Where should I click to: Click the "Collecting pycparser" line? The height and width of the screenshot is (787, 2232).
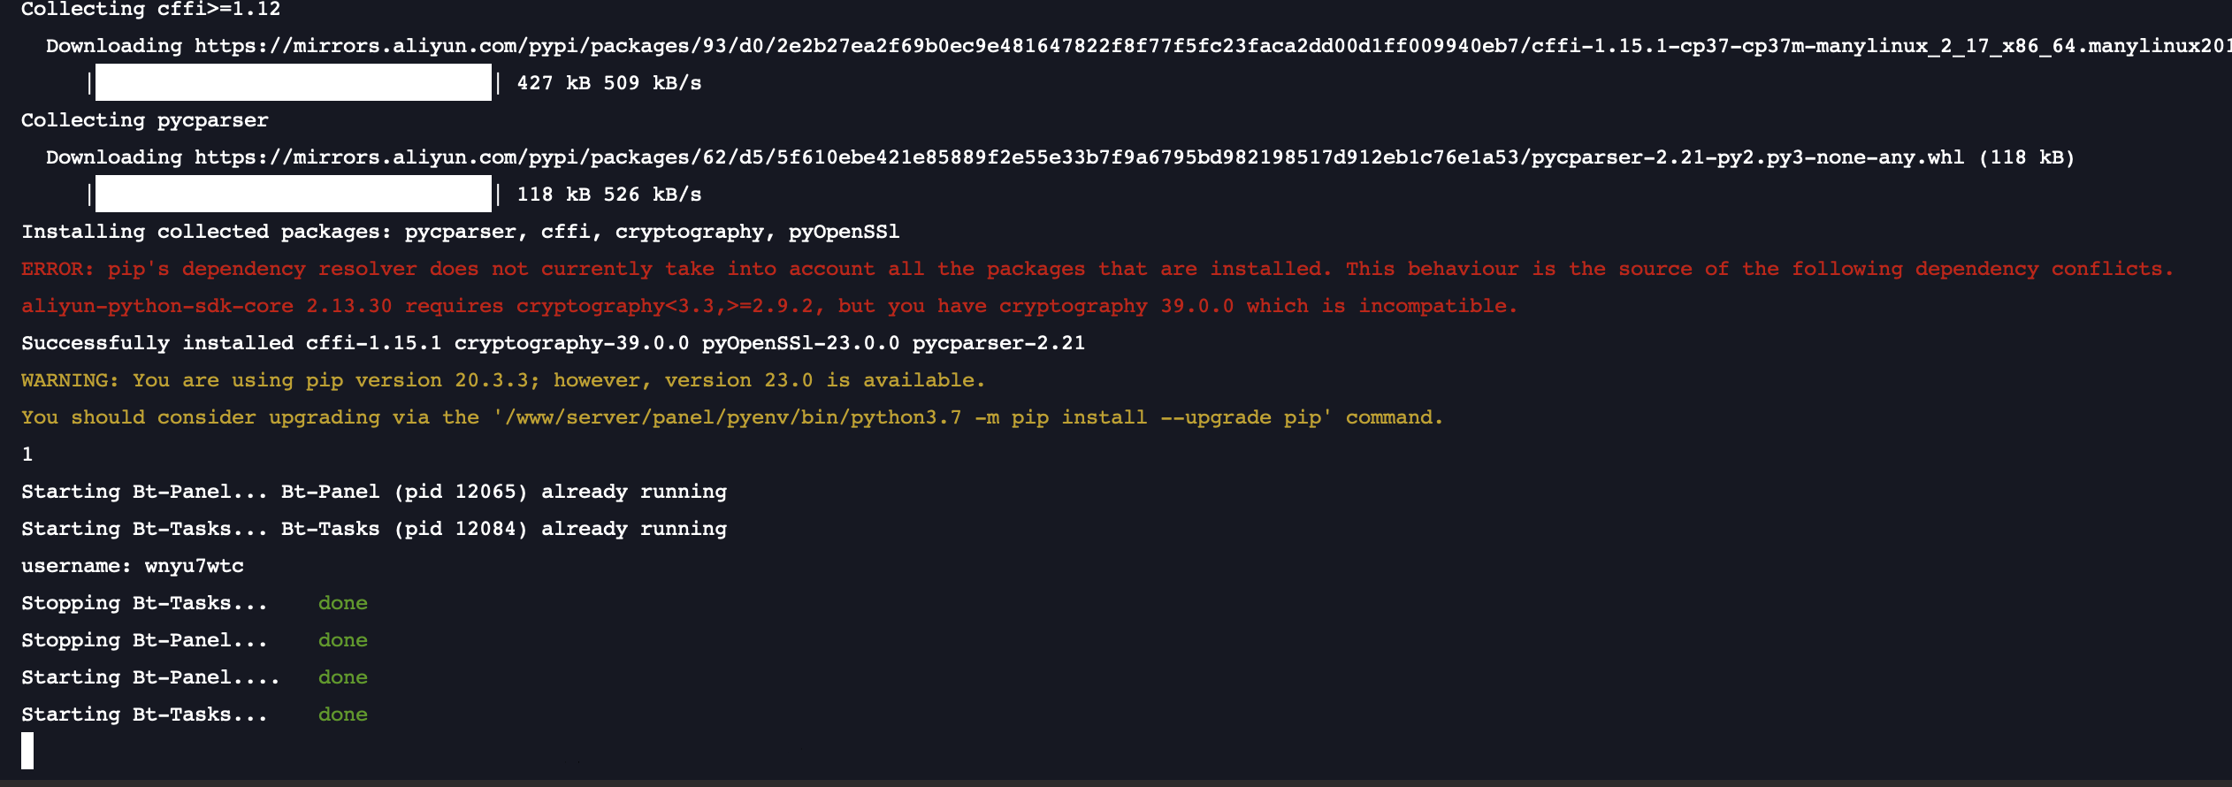[144, 120]
